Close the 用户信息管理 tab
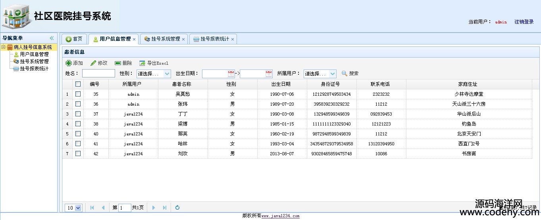The height and width of the screenshot is (220, 541). tap(134, 39)
